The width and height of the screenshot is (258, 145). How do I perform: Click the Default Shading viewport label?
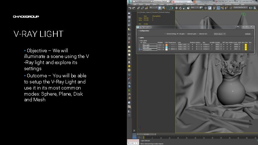tap(164, 12)
